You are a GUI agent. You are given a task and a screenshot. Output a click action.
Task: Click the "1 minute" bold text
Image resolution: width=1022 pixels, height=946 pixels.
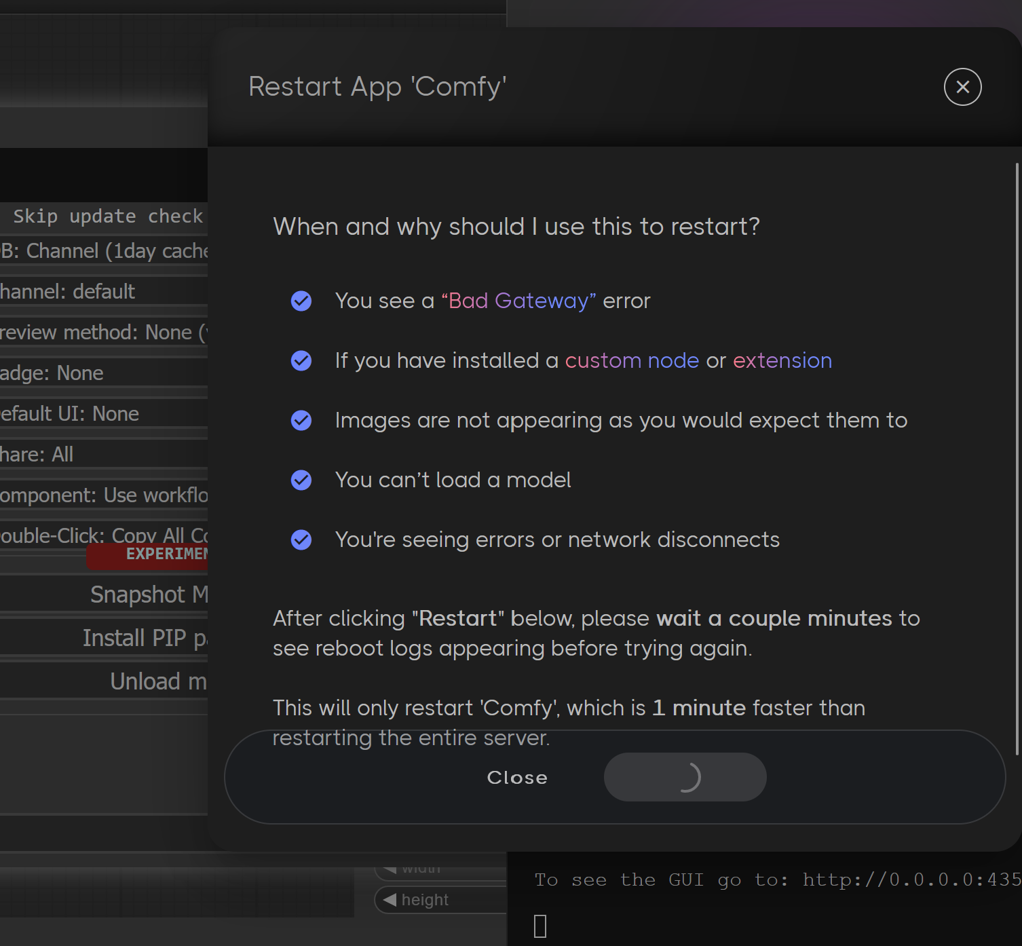[699, 708]
